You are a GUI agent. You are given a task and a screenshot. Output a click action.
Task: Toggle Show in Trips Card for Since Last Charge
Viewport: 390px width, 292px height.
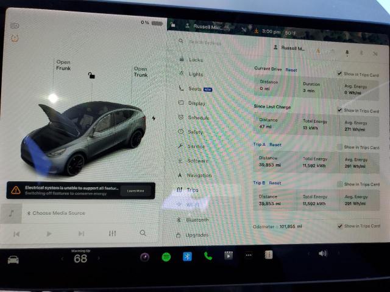click(x=340, y=109)
